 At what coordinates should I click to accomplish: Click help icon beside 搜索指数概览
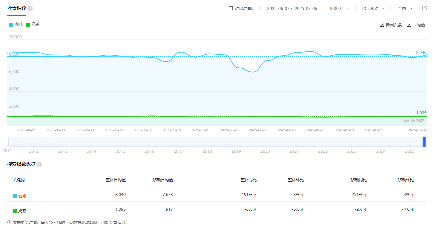coord(39,164)
